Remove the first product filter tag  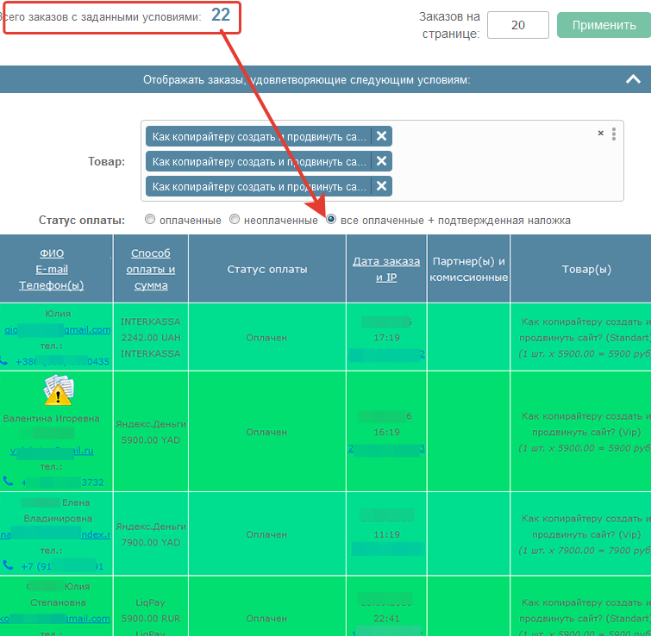coord(382,136)
